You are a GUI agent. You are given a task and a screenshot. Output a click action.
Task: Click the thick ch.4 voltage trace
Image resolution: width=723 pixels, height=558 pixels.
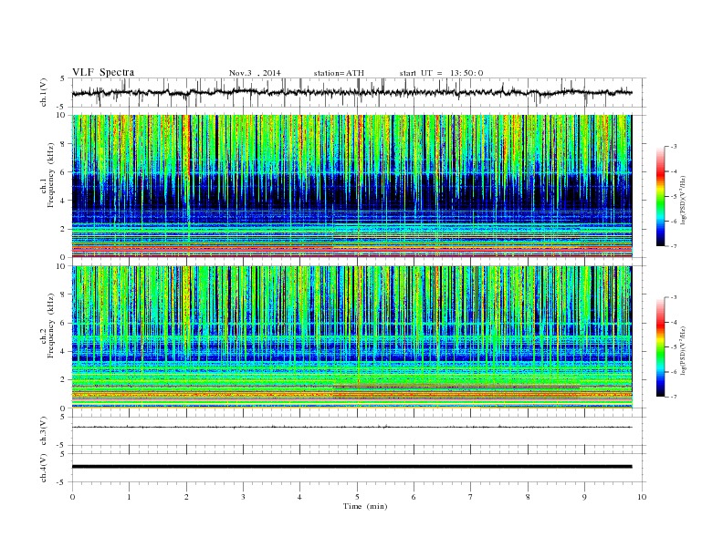click(x=351, y=467)
